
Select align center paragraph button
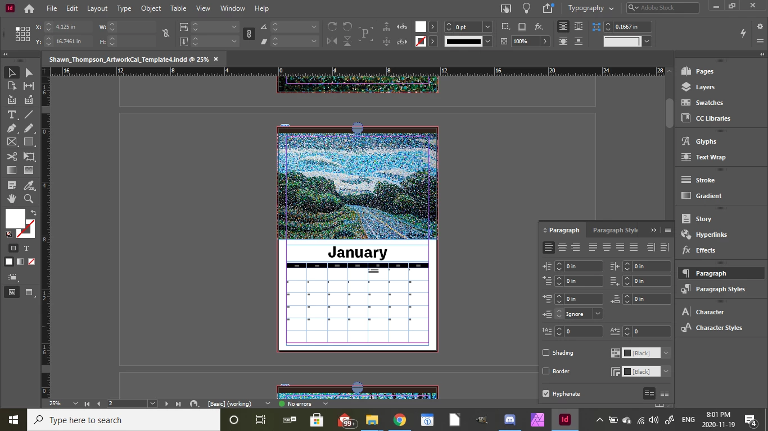(x=562, y=247)
